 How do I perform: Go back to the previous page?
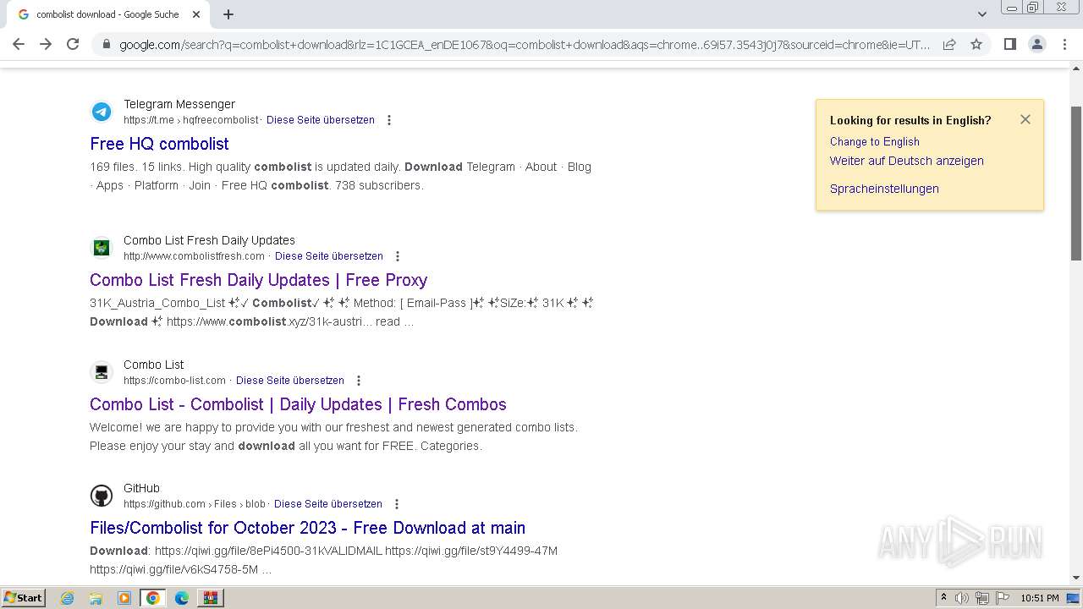19,44
